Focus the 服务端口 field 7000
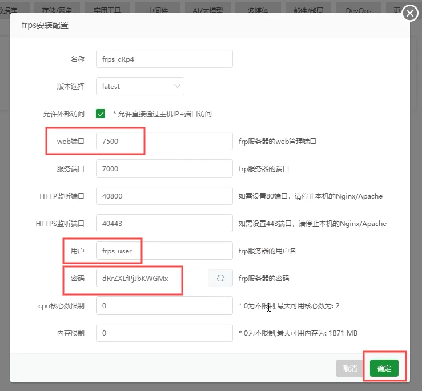The width and height of the screenshot is (422, 391). pyautogui.click(x=164, y=168)
